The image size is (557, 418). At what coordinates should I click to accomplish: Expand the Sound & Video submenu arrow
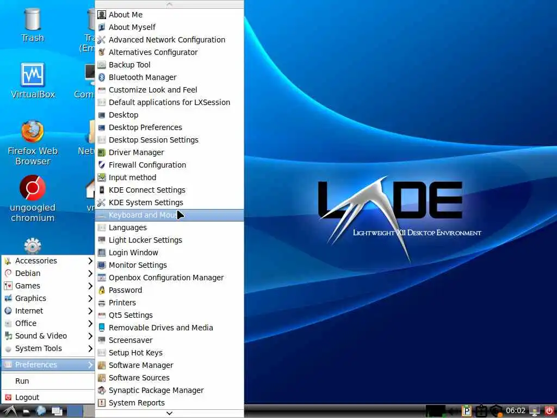90,336
